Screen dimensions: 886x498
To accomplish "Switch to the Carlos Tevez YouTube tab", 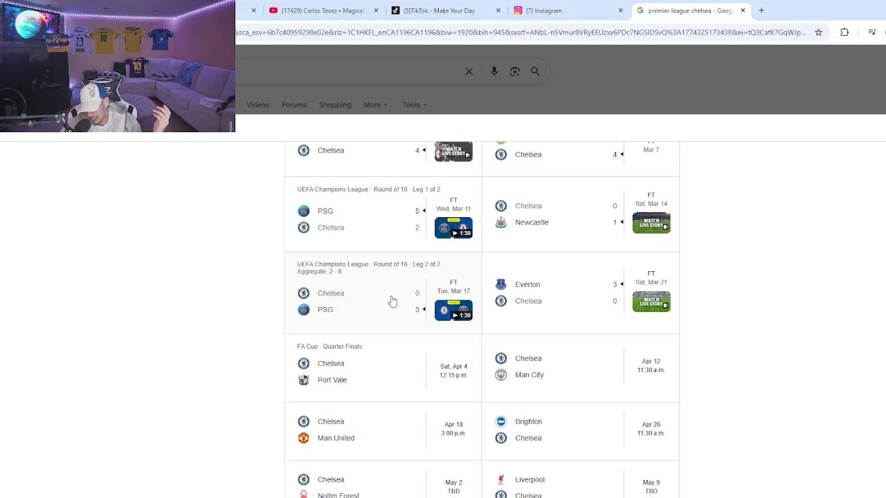I will tap(323, 10).
